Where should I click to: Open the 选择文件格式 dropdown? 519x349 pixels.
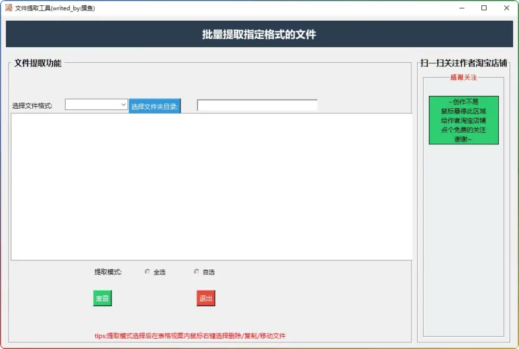(x=96, y=105)
